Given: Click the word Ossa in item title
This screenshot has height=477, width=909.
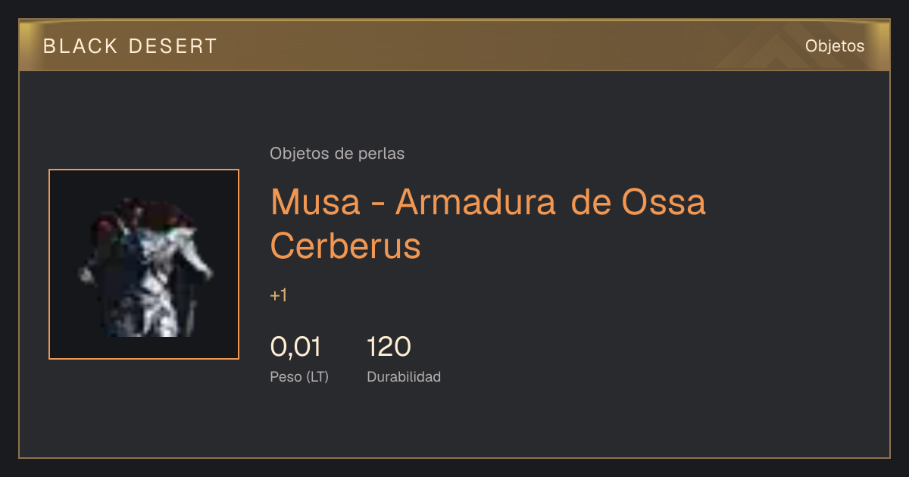Looking at the screenshot, I should click(664, 201).
